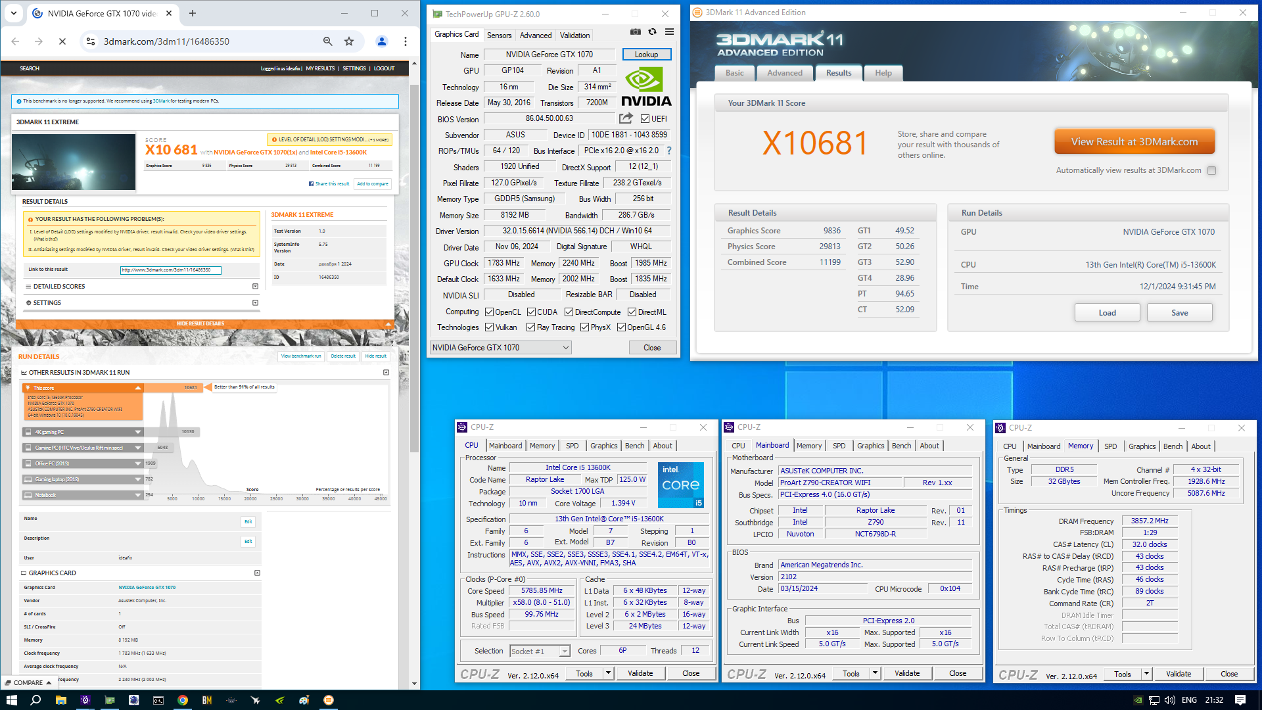
Task: Open File Explorer from taskbar
Action: pos(60,700)
